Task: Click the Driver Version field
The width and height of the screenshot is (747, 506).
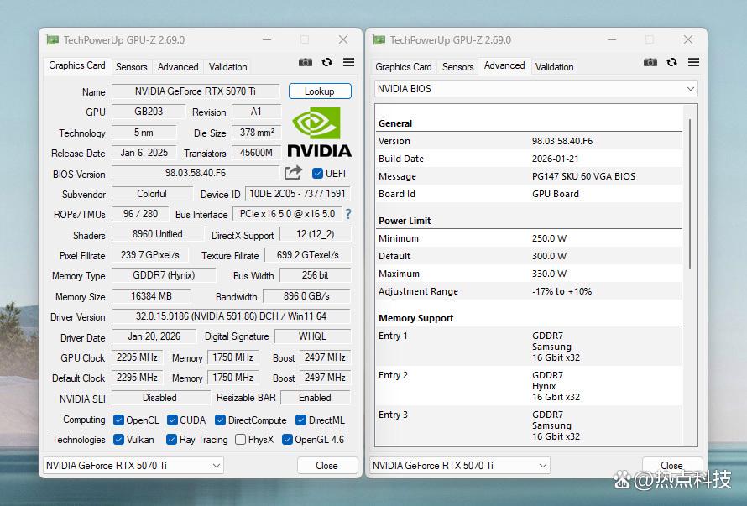Action: click(231, 316)
